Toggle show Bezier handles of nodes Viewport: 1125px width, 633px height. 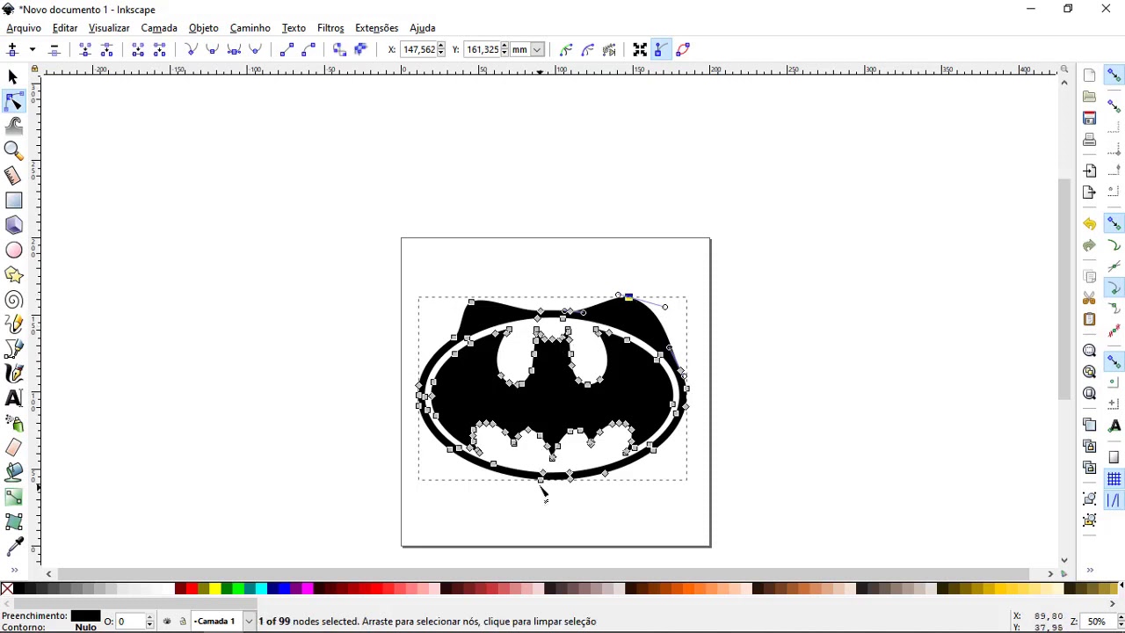click(661, 49)
